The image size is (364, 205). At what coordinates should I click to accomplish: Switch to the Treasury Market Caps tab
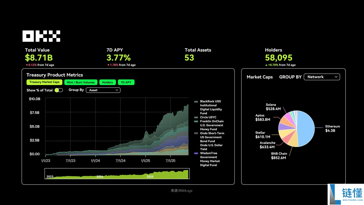45,82
